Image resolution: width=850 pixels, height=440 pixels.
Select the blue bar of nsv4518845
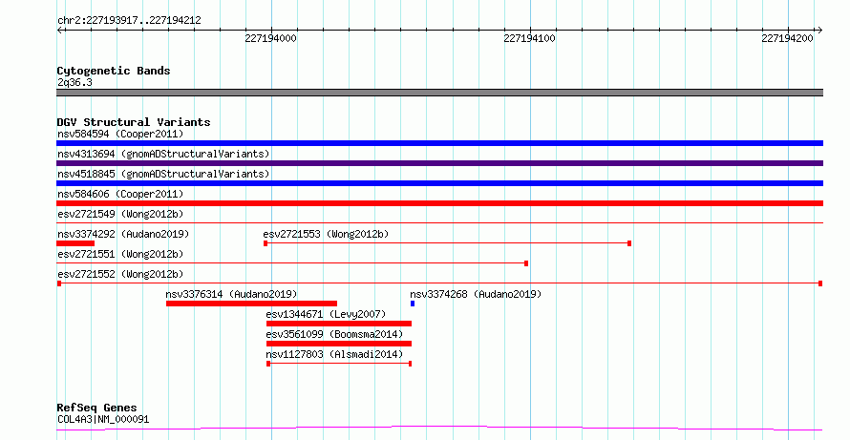coord(439,183)
